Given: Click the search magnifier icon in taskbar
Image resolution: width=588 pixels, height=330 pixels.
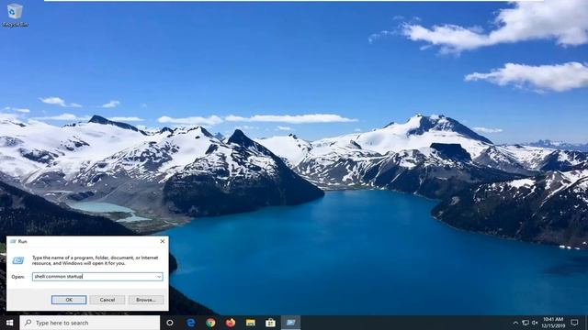Looking at the screenshot, I should [x=28, y=323].
